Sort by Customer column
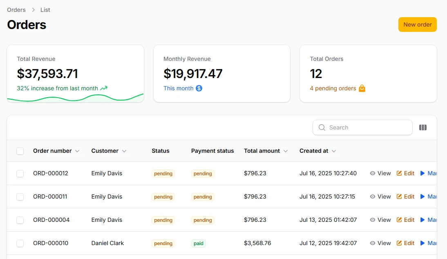The width and height of the screenshot is (447, 259). (x=109, y=151)
